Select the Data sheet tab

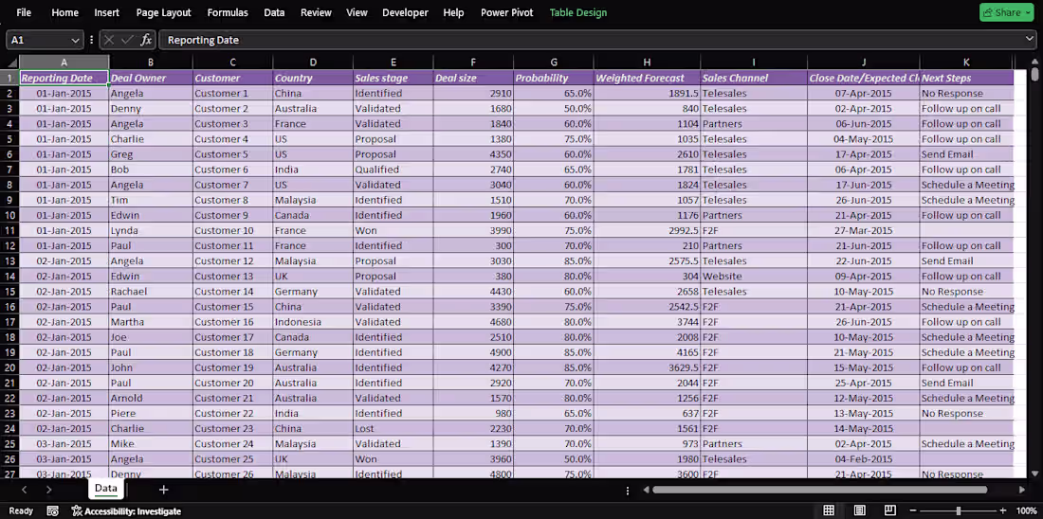coord(106,489)
